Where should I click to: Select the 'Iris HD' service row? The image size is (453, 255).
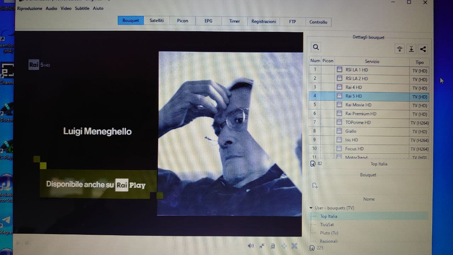click(x=369, y=140)
